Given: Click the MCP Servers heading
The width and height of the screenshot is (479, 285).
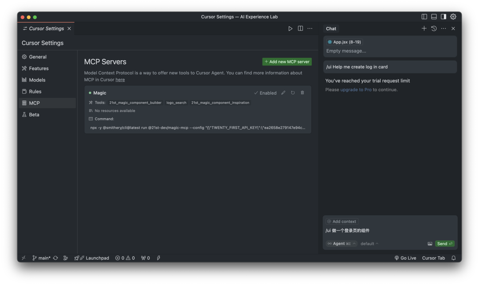Looking at the screenshot, I should [x=105, y=62].
